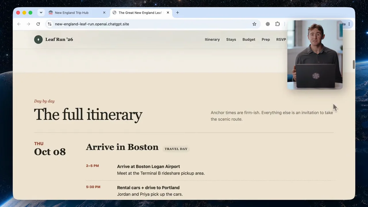Image resolution: width=368 pixels, height=207 pixels.
Task: Click the Leaf Run '26 tree logo icon
Action: (38, 39)
